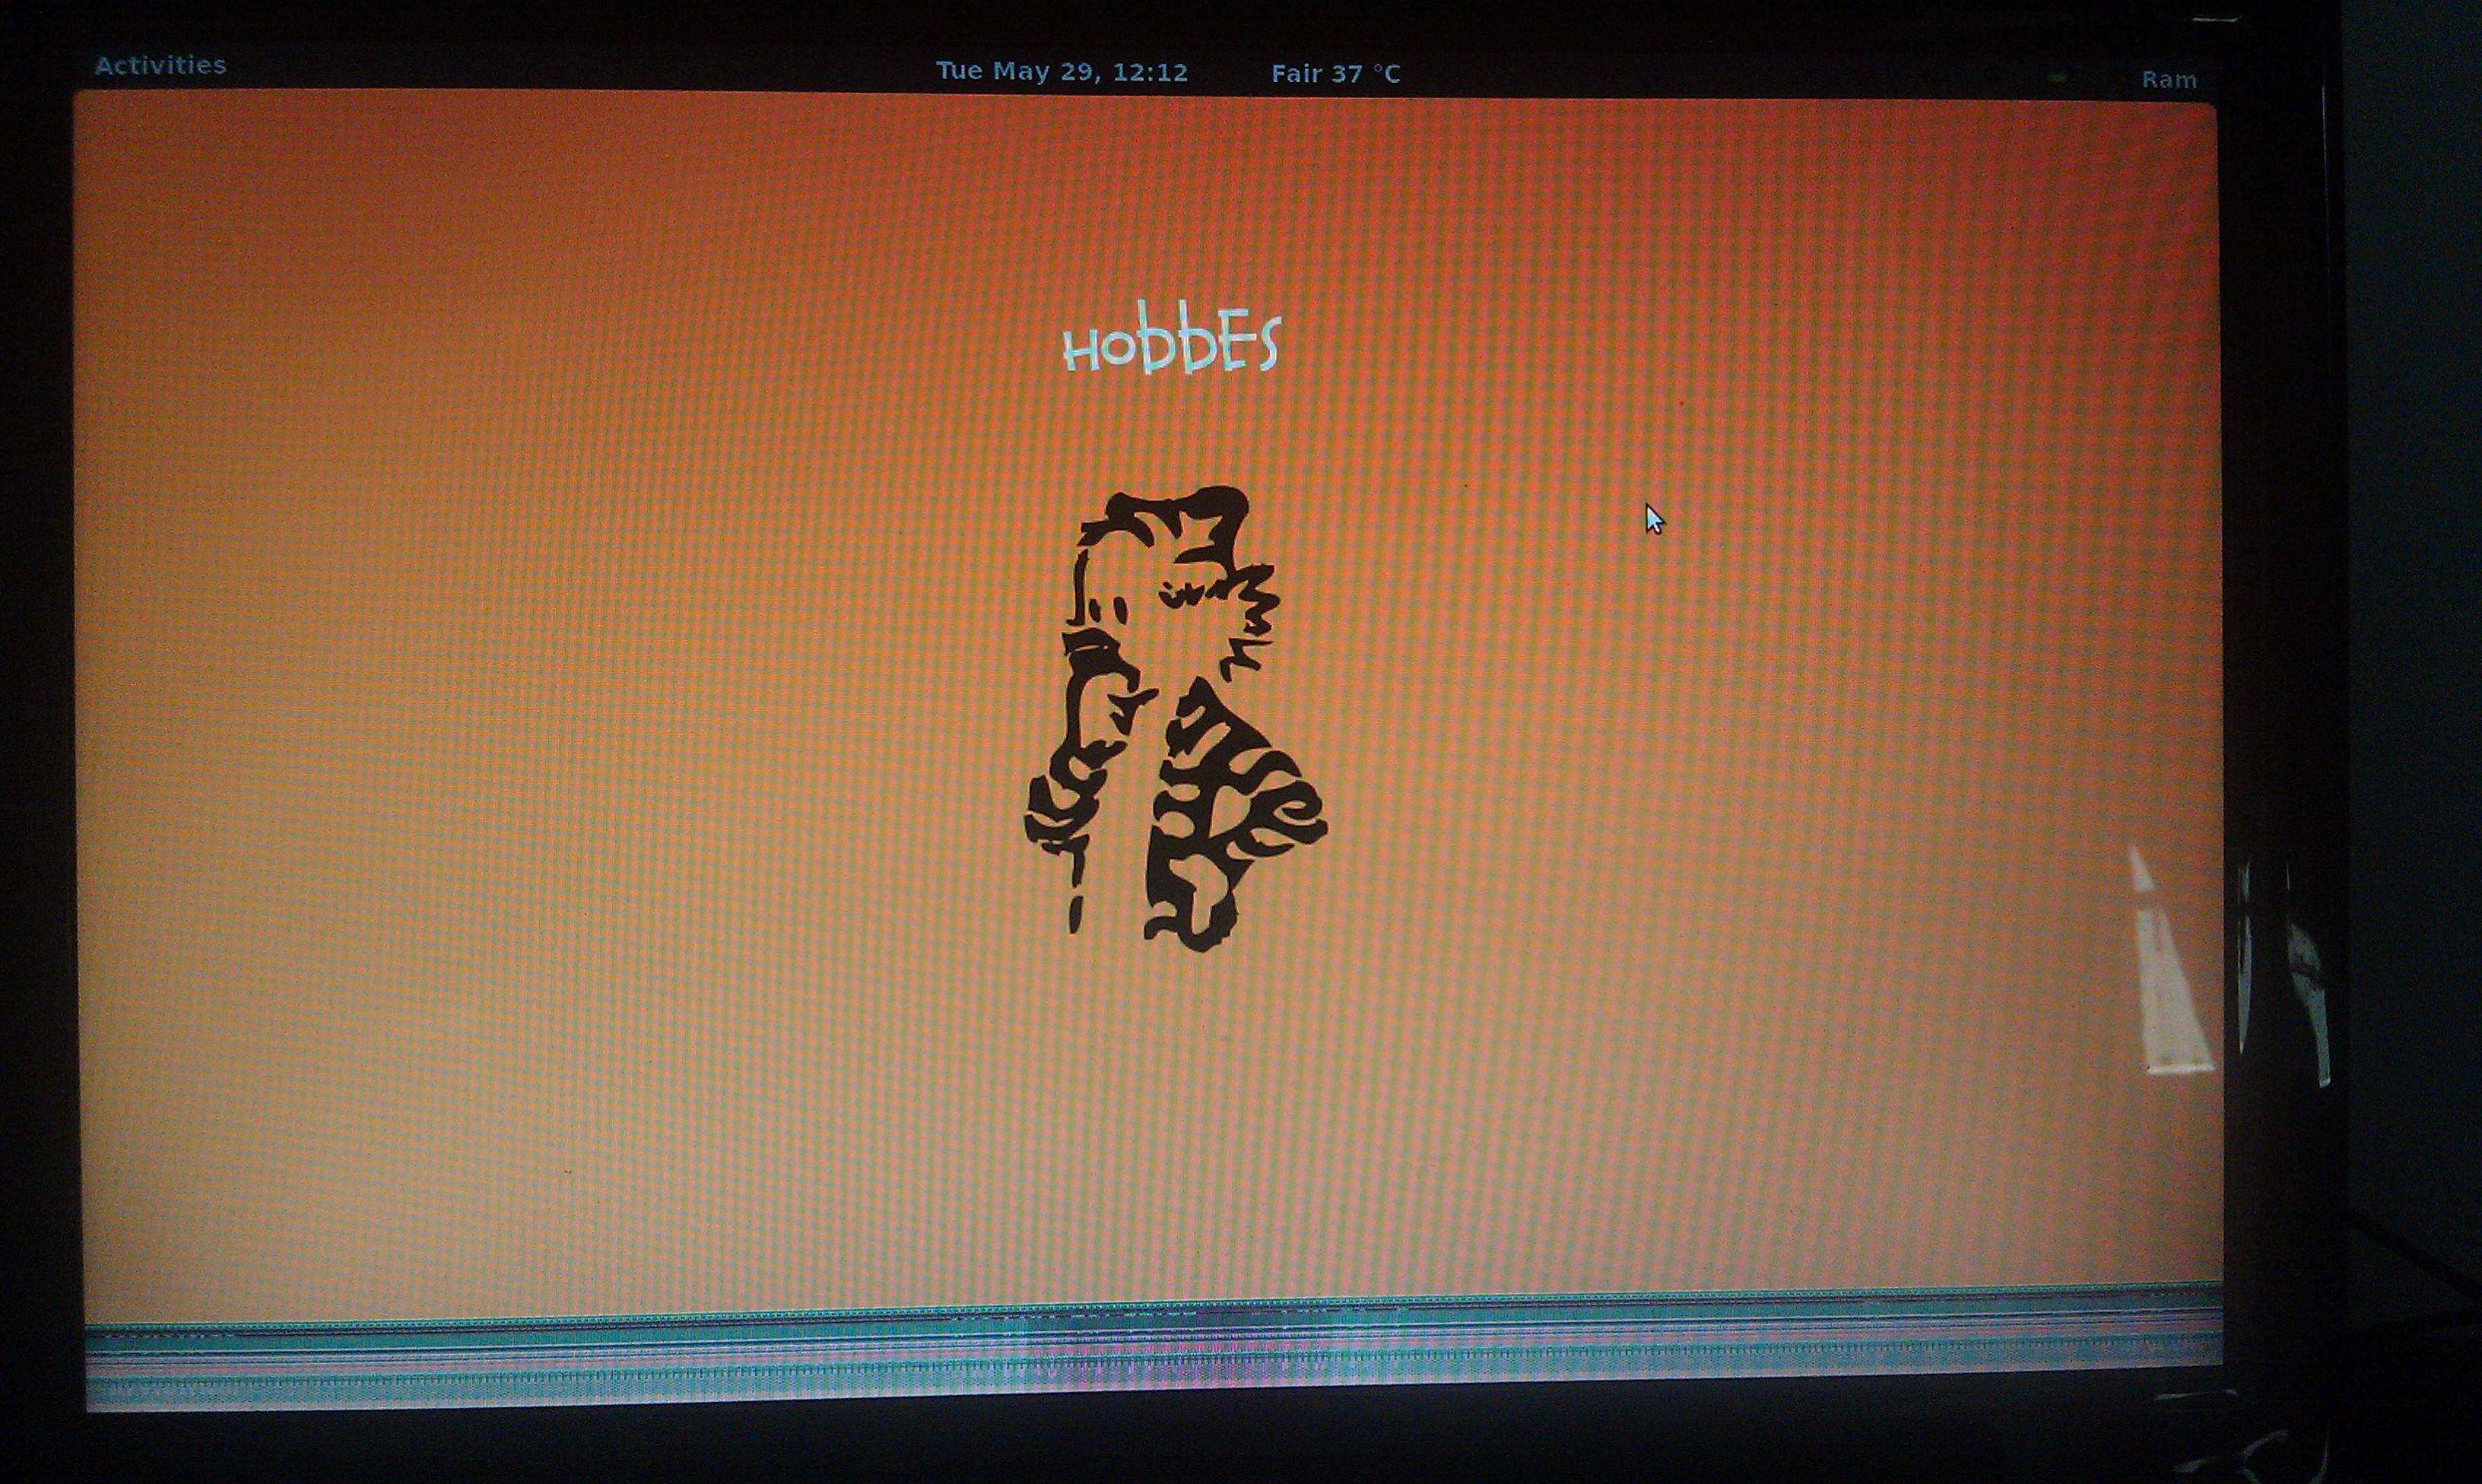Image resolution: width=2482 pixels, height=1484 pixels.
Task: Open the clock showing Tue May 29, 12:12
Action: click(1062, 72)
